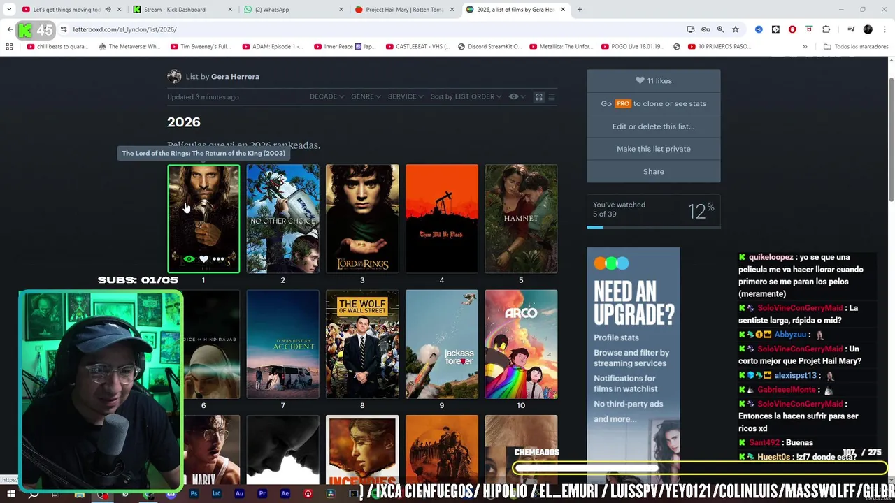
Task: Bookmark this page with star icon
Action: tap(736, 29)
